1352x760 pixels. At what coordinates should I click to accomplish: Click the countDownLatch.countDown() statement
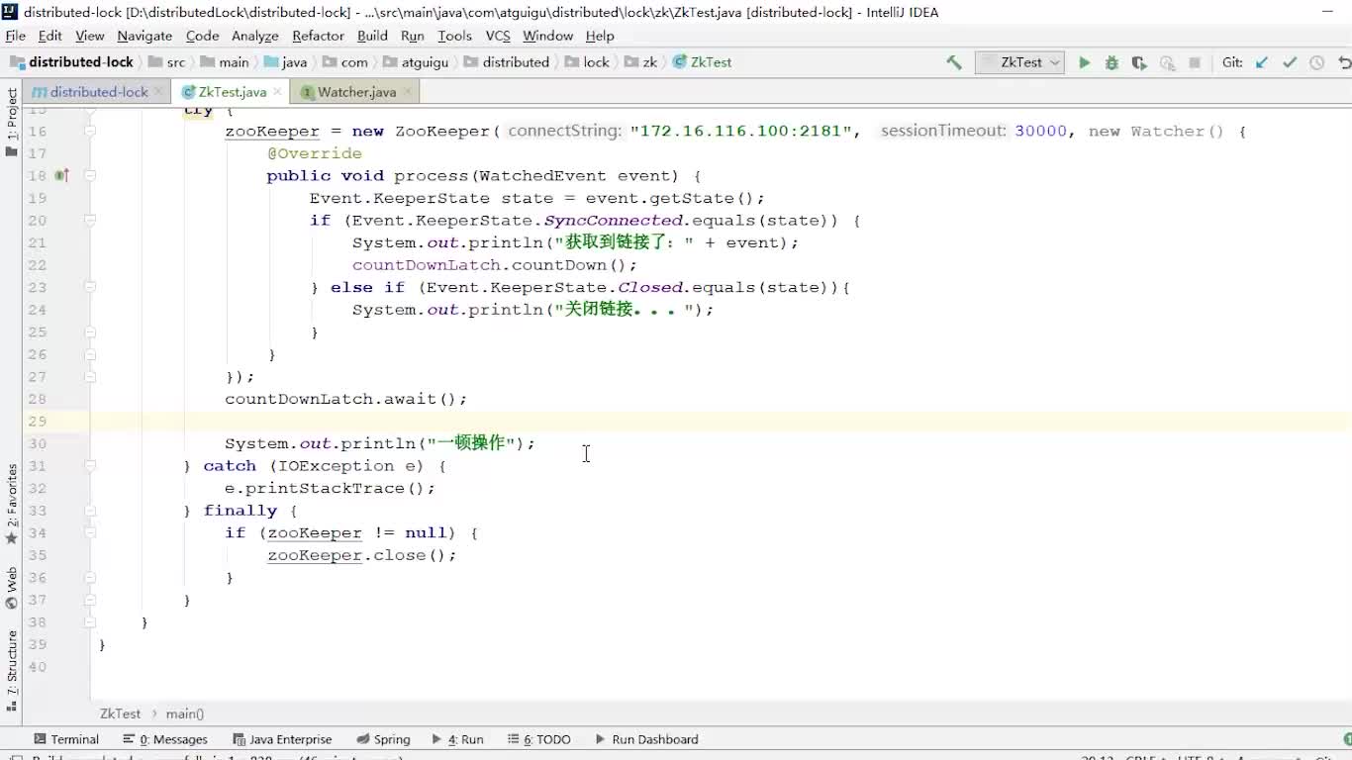coord(495,265)
